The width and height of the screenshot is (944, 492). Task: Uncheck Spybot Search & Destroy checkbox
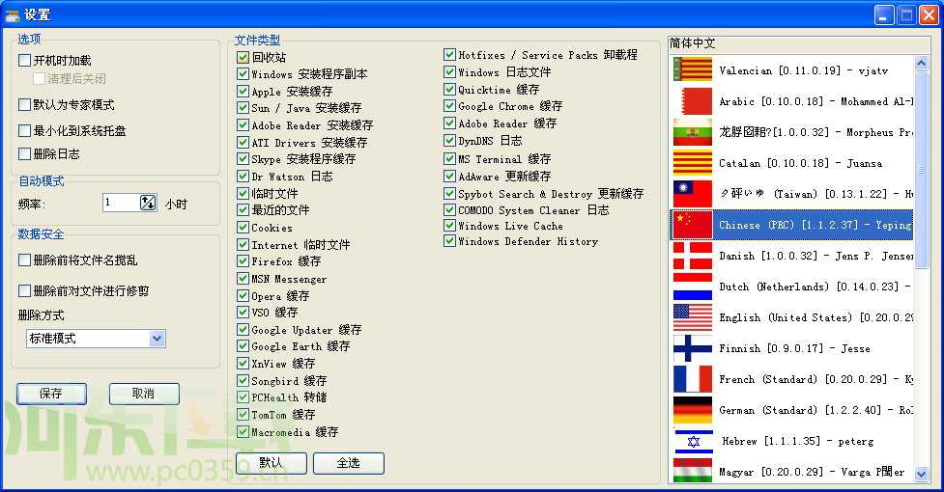coord(449,194)
